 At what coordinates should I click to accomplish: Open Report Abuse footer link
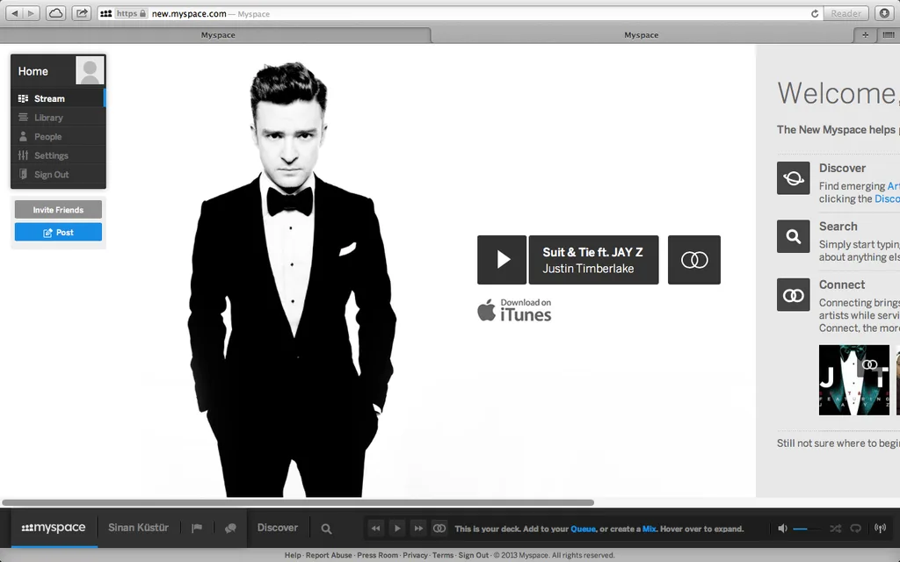point(329,555)
